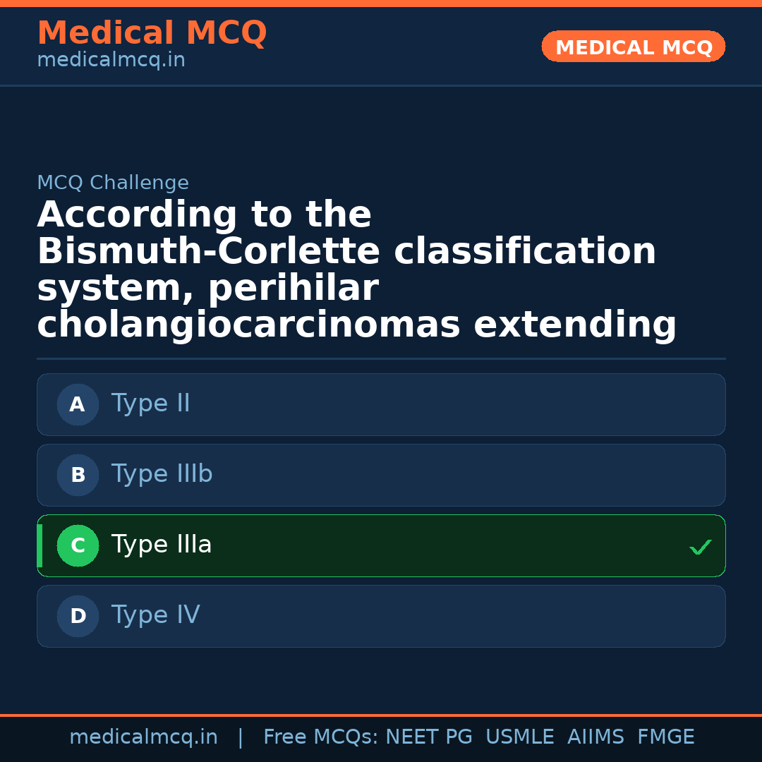762x762 pixels.
Task: Click the green checkmark on option C
Action: 700,547
